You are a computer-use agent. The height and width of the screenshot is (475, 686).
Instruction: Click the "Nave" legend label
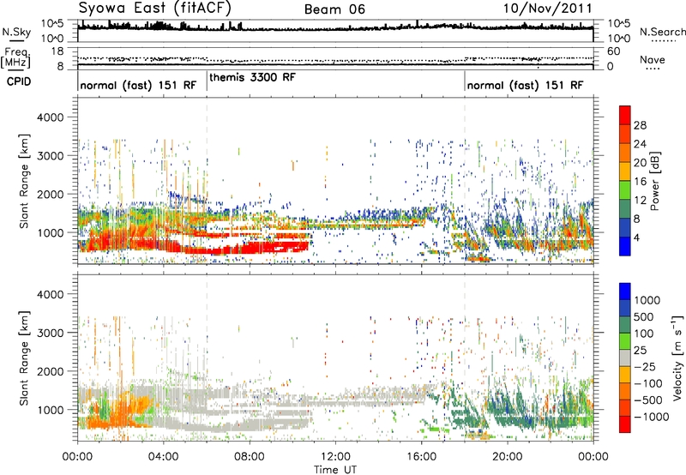653,59
